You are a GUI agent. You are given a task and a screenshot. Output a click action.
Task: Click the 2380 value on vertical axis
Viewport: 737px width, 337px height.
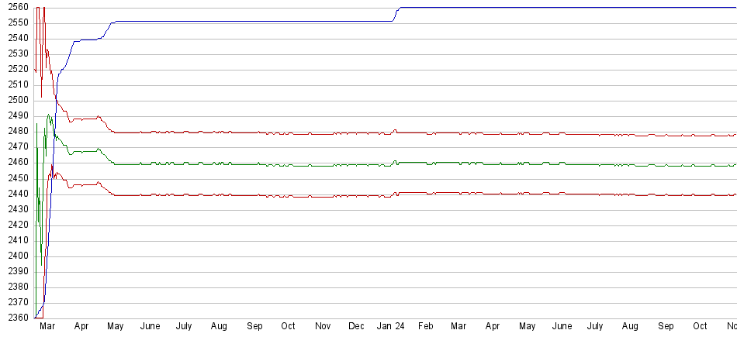tap(15, 287)
